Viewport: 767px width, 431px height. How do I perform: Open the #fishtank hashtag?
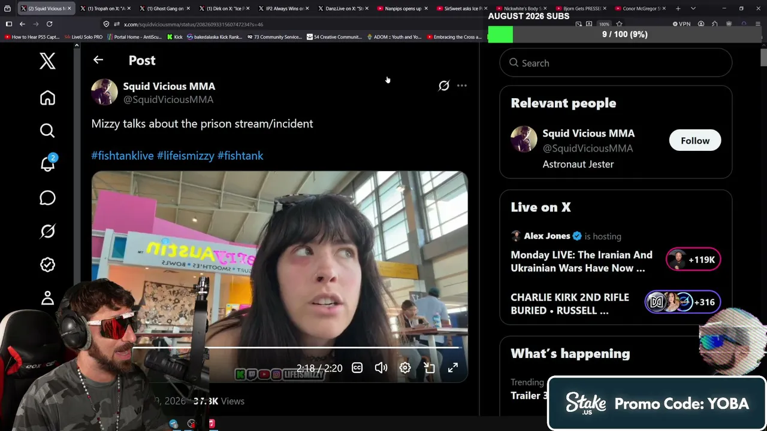click(x=240, y=156)
